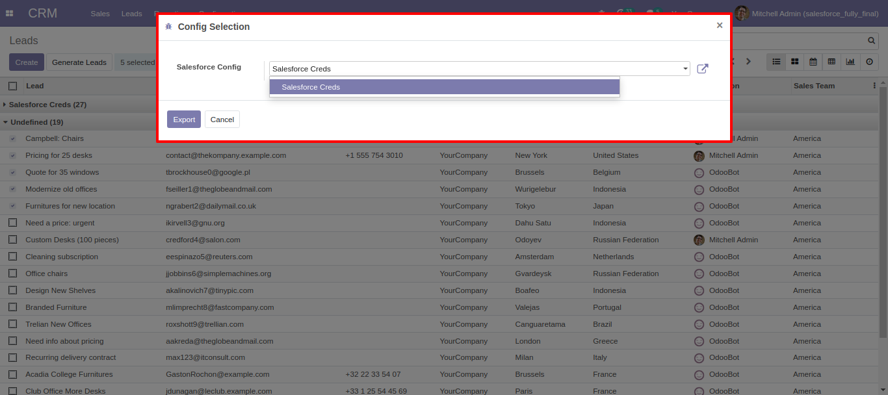Click email contact@thekompany.example.com
This screenshot has height=395, width=888.
[x=226, y=155]
